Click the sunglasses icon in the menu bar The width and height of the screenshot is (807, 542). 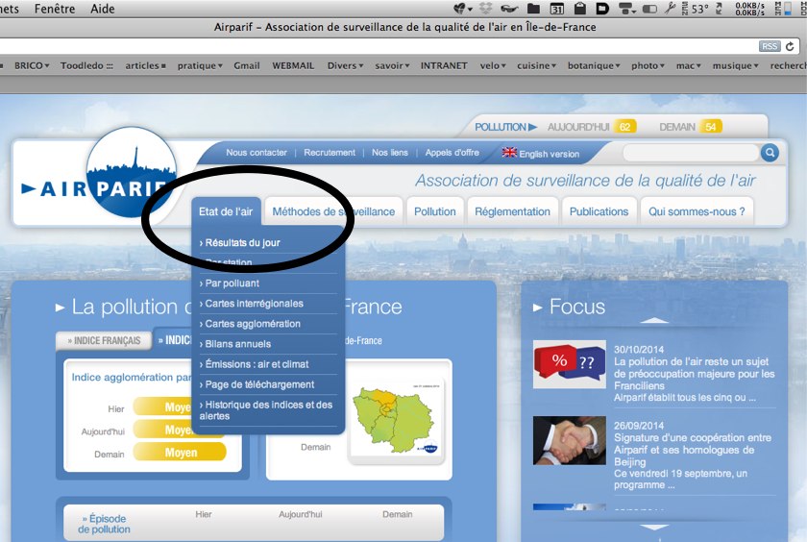[509, 8]
